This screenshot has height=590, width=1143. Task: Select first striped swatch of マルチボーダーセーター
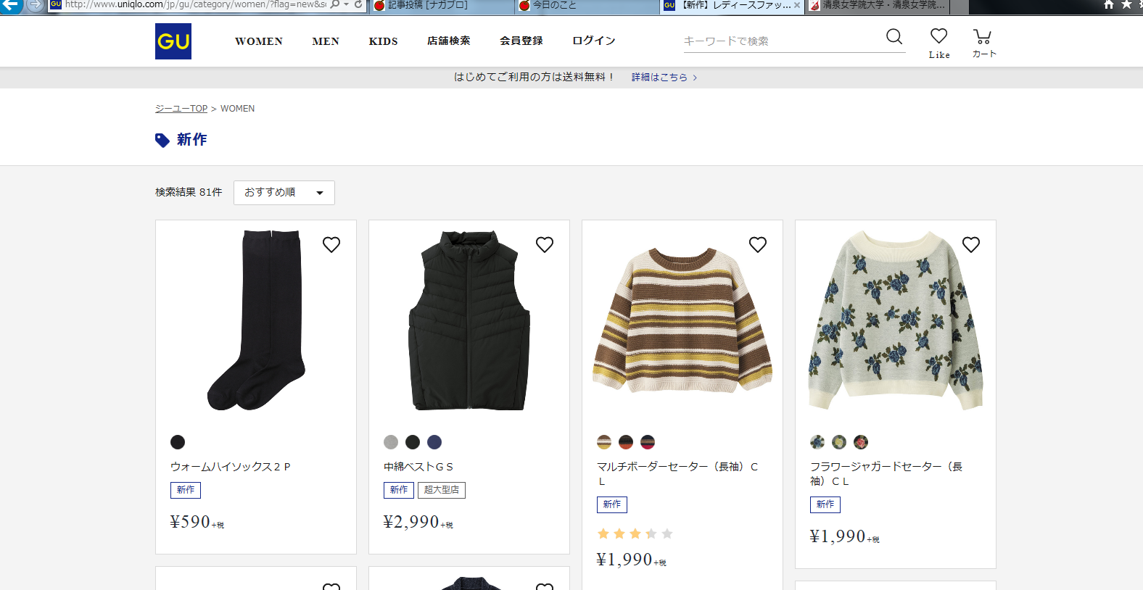[604, 442]
